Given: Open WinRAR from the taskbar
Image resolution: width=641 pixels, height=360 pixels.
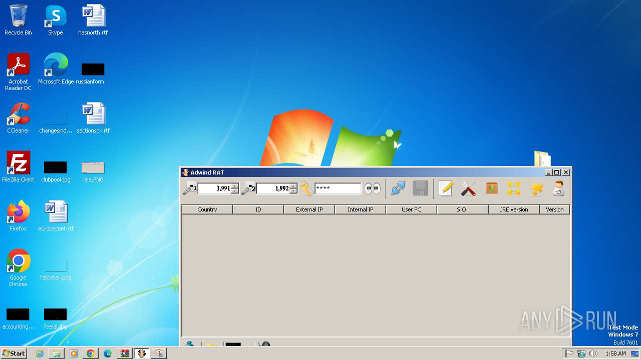Looking at the screenshot, I should [125, 353].
